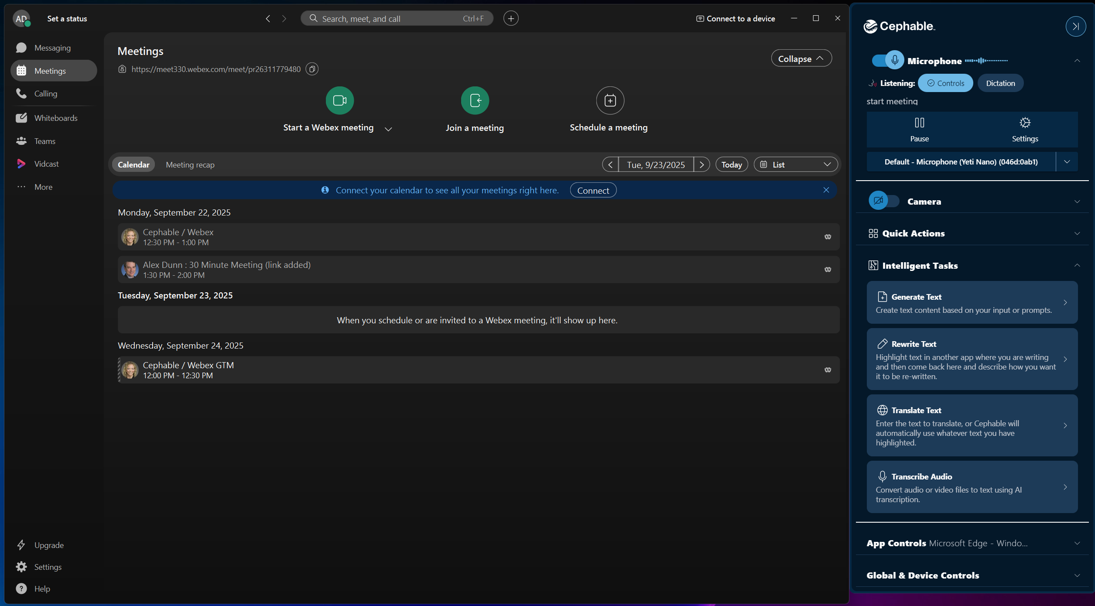Open Whiteboards in the sidebar
1095x606 pixels.
click(55, 118)
